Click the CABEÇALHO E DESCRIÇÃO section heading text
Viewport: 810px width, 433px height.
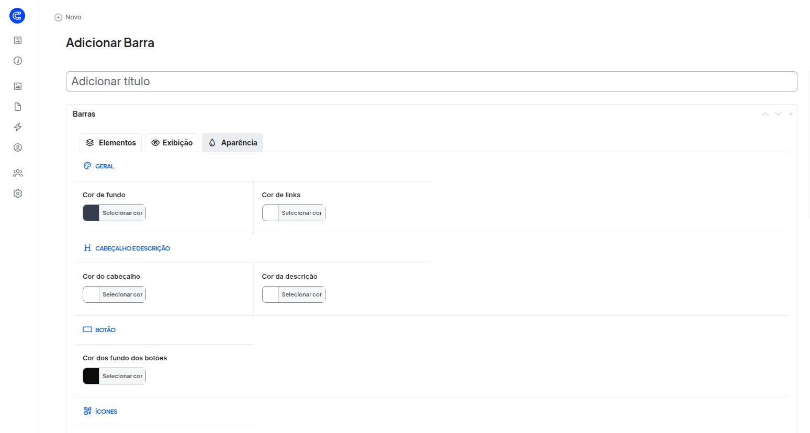133,248
